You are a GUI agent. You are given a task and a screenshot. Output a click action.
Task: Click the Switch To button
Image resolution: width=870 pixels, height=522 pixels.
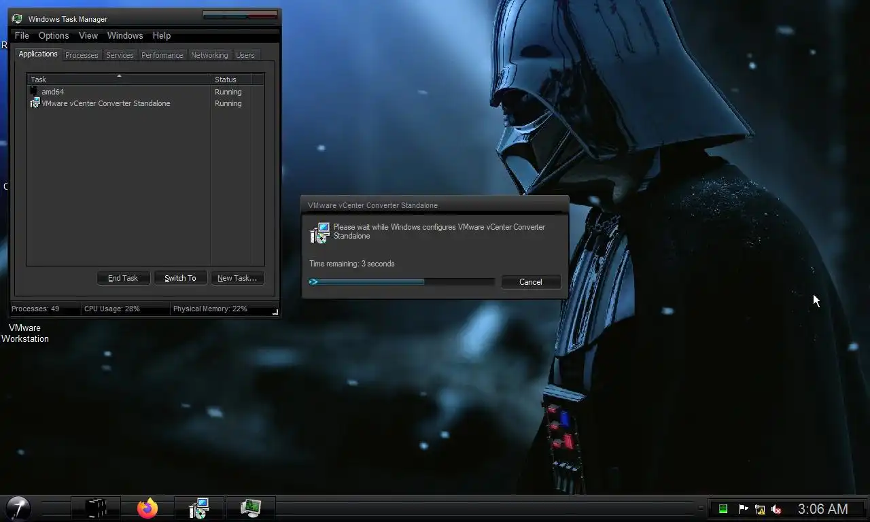[180, 278]
